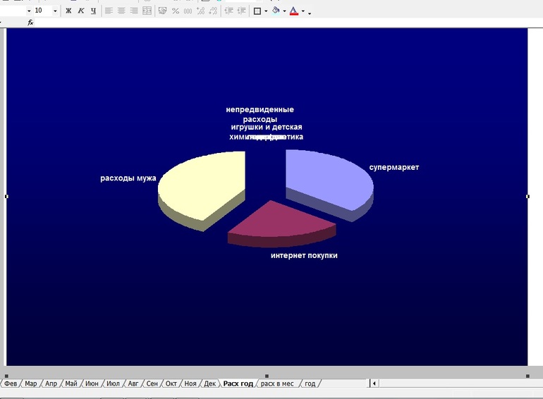The image size is (543, 399).
Task: Expand the borders dropdown arrow
Action: pos(266,11)
